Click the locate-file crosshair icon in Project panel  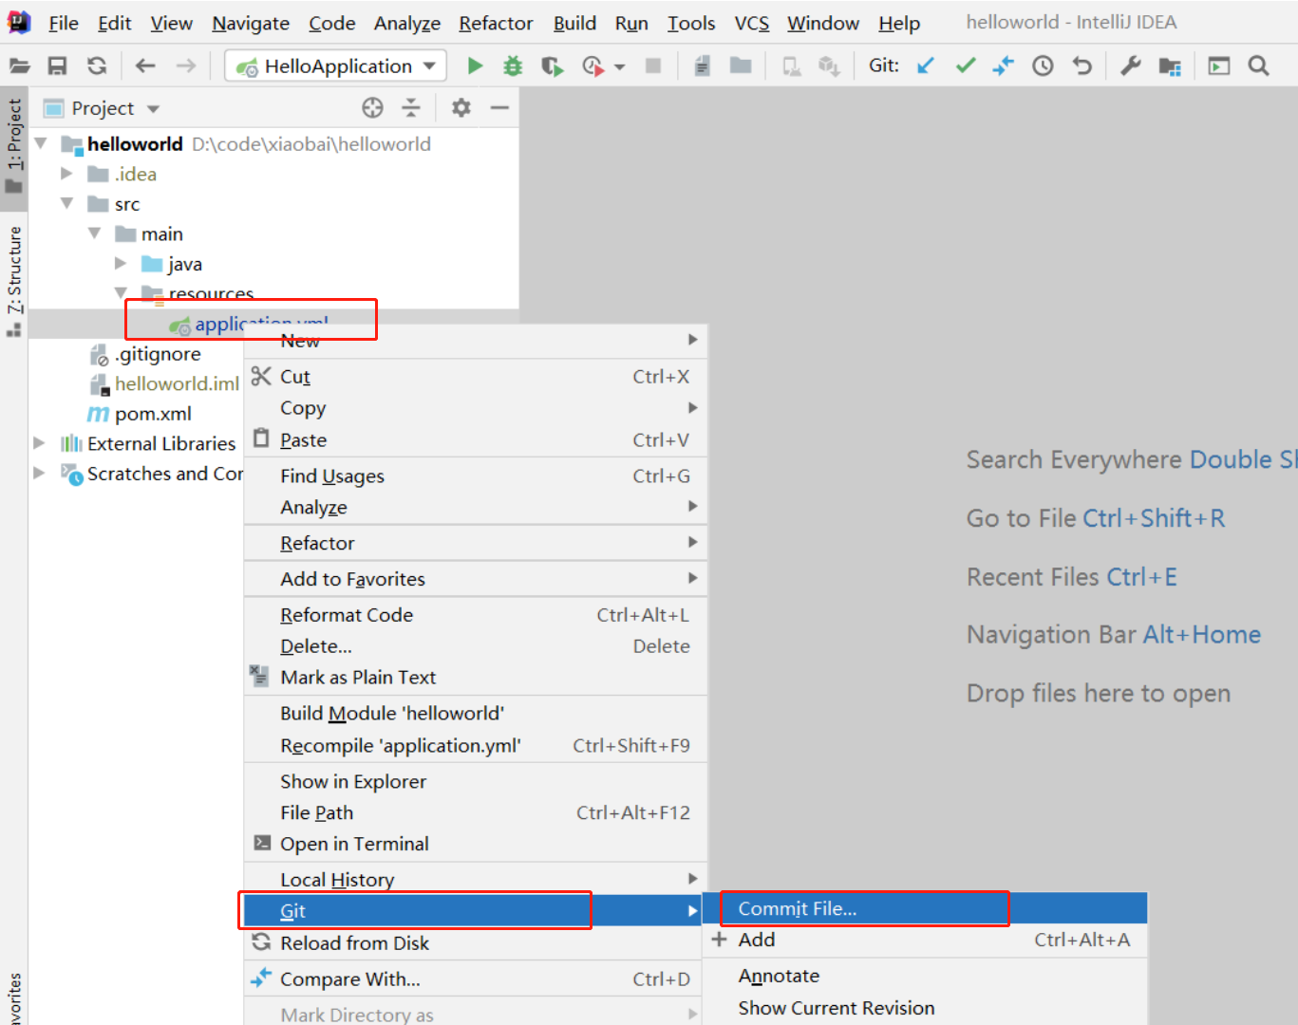tap(372, 108)
